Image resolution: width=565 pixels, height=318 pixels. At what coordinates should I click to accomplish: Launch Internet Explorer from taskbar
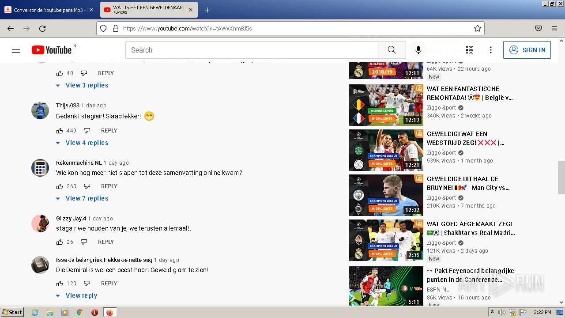(x=35, y=312)
